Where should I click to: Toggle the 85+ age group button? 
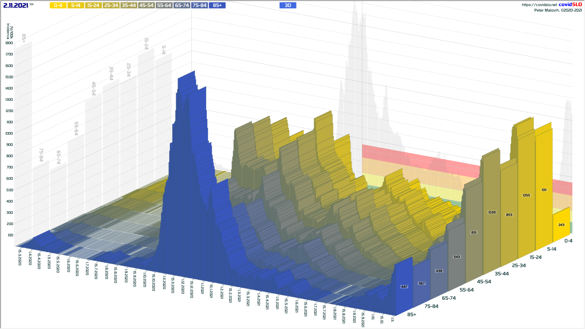tap(217, 5)
